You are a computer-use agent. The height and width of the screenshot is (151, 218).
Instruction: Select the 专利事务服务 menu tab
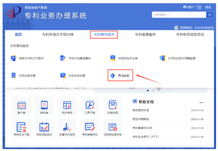(104, 34)
